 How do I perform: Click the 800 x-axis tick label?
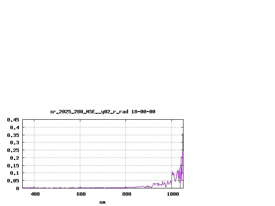tap(126, 194)
